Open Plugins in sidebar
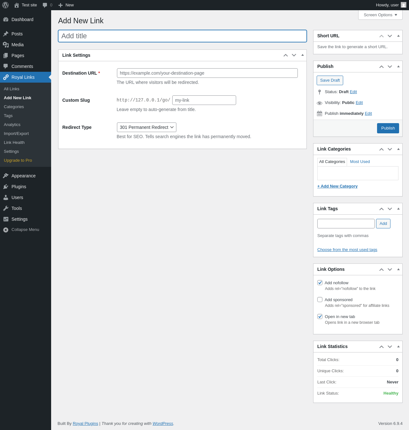Screen dimensions: 409x430 coord(26,187)
